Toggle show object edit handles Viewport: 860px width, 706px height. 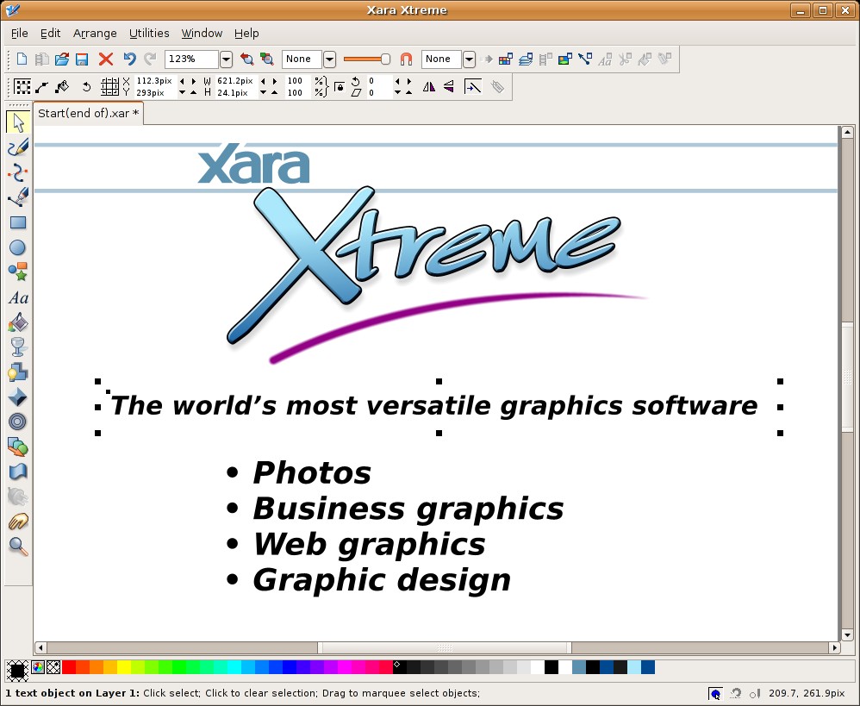(x=41, y=87)
